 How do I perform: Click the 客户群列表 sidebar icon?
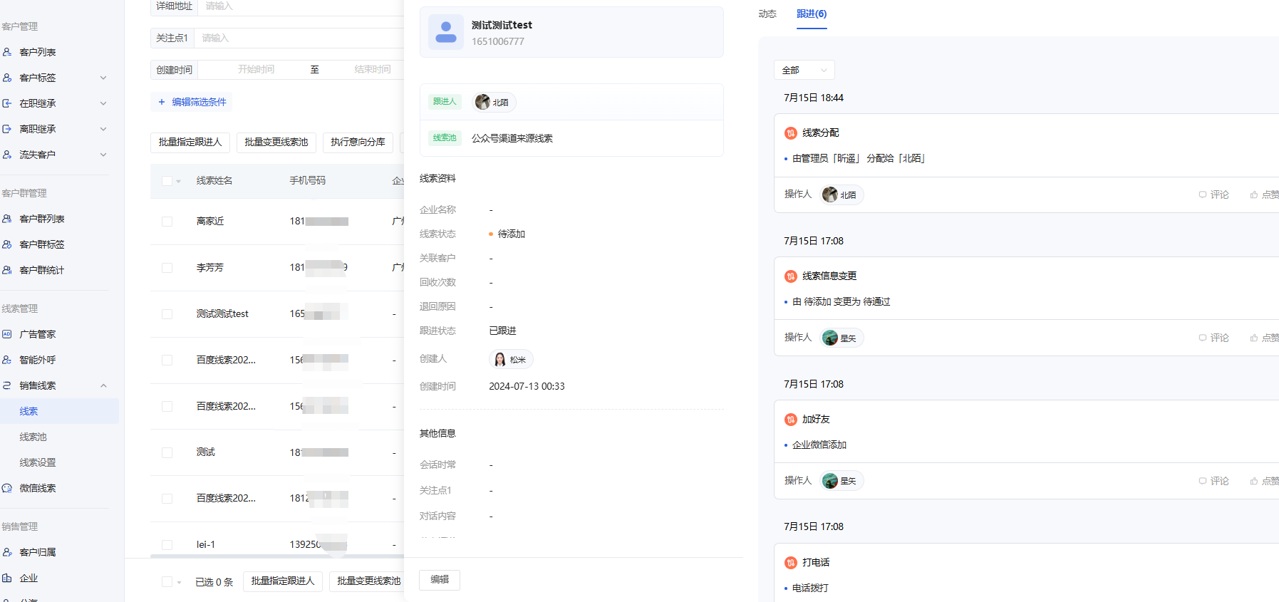click(x=7, y=219)
